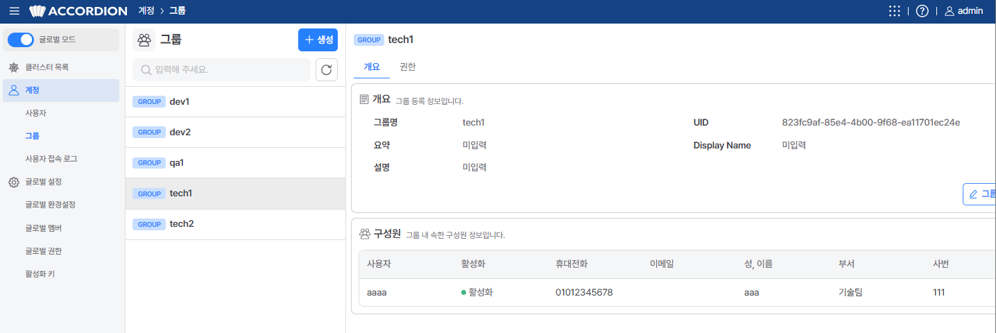Click the 기술팀 department cell

tap(850, 293)
